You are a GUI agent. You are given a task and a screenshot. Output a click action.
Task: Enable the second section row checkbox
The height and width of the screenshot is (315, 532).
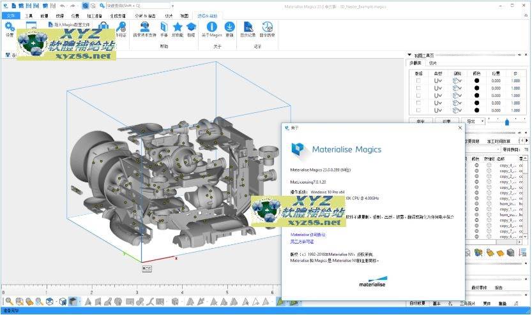[x=418, y=88]
